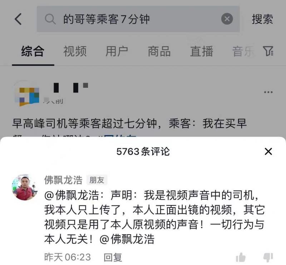Tap the back arrow icon
The image size is (286, 265).
18,19
